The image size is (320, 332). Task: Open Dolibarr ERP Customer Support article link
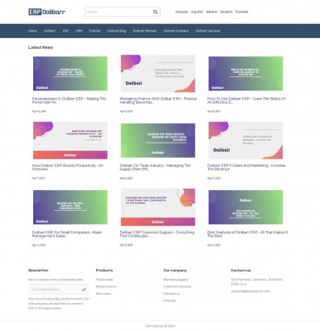157,234
